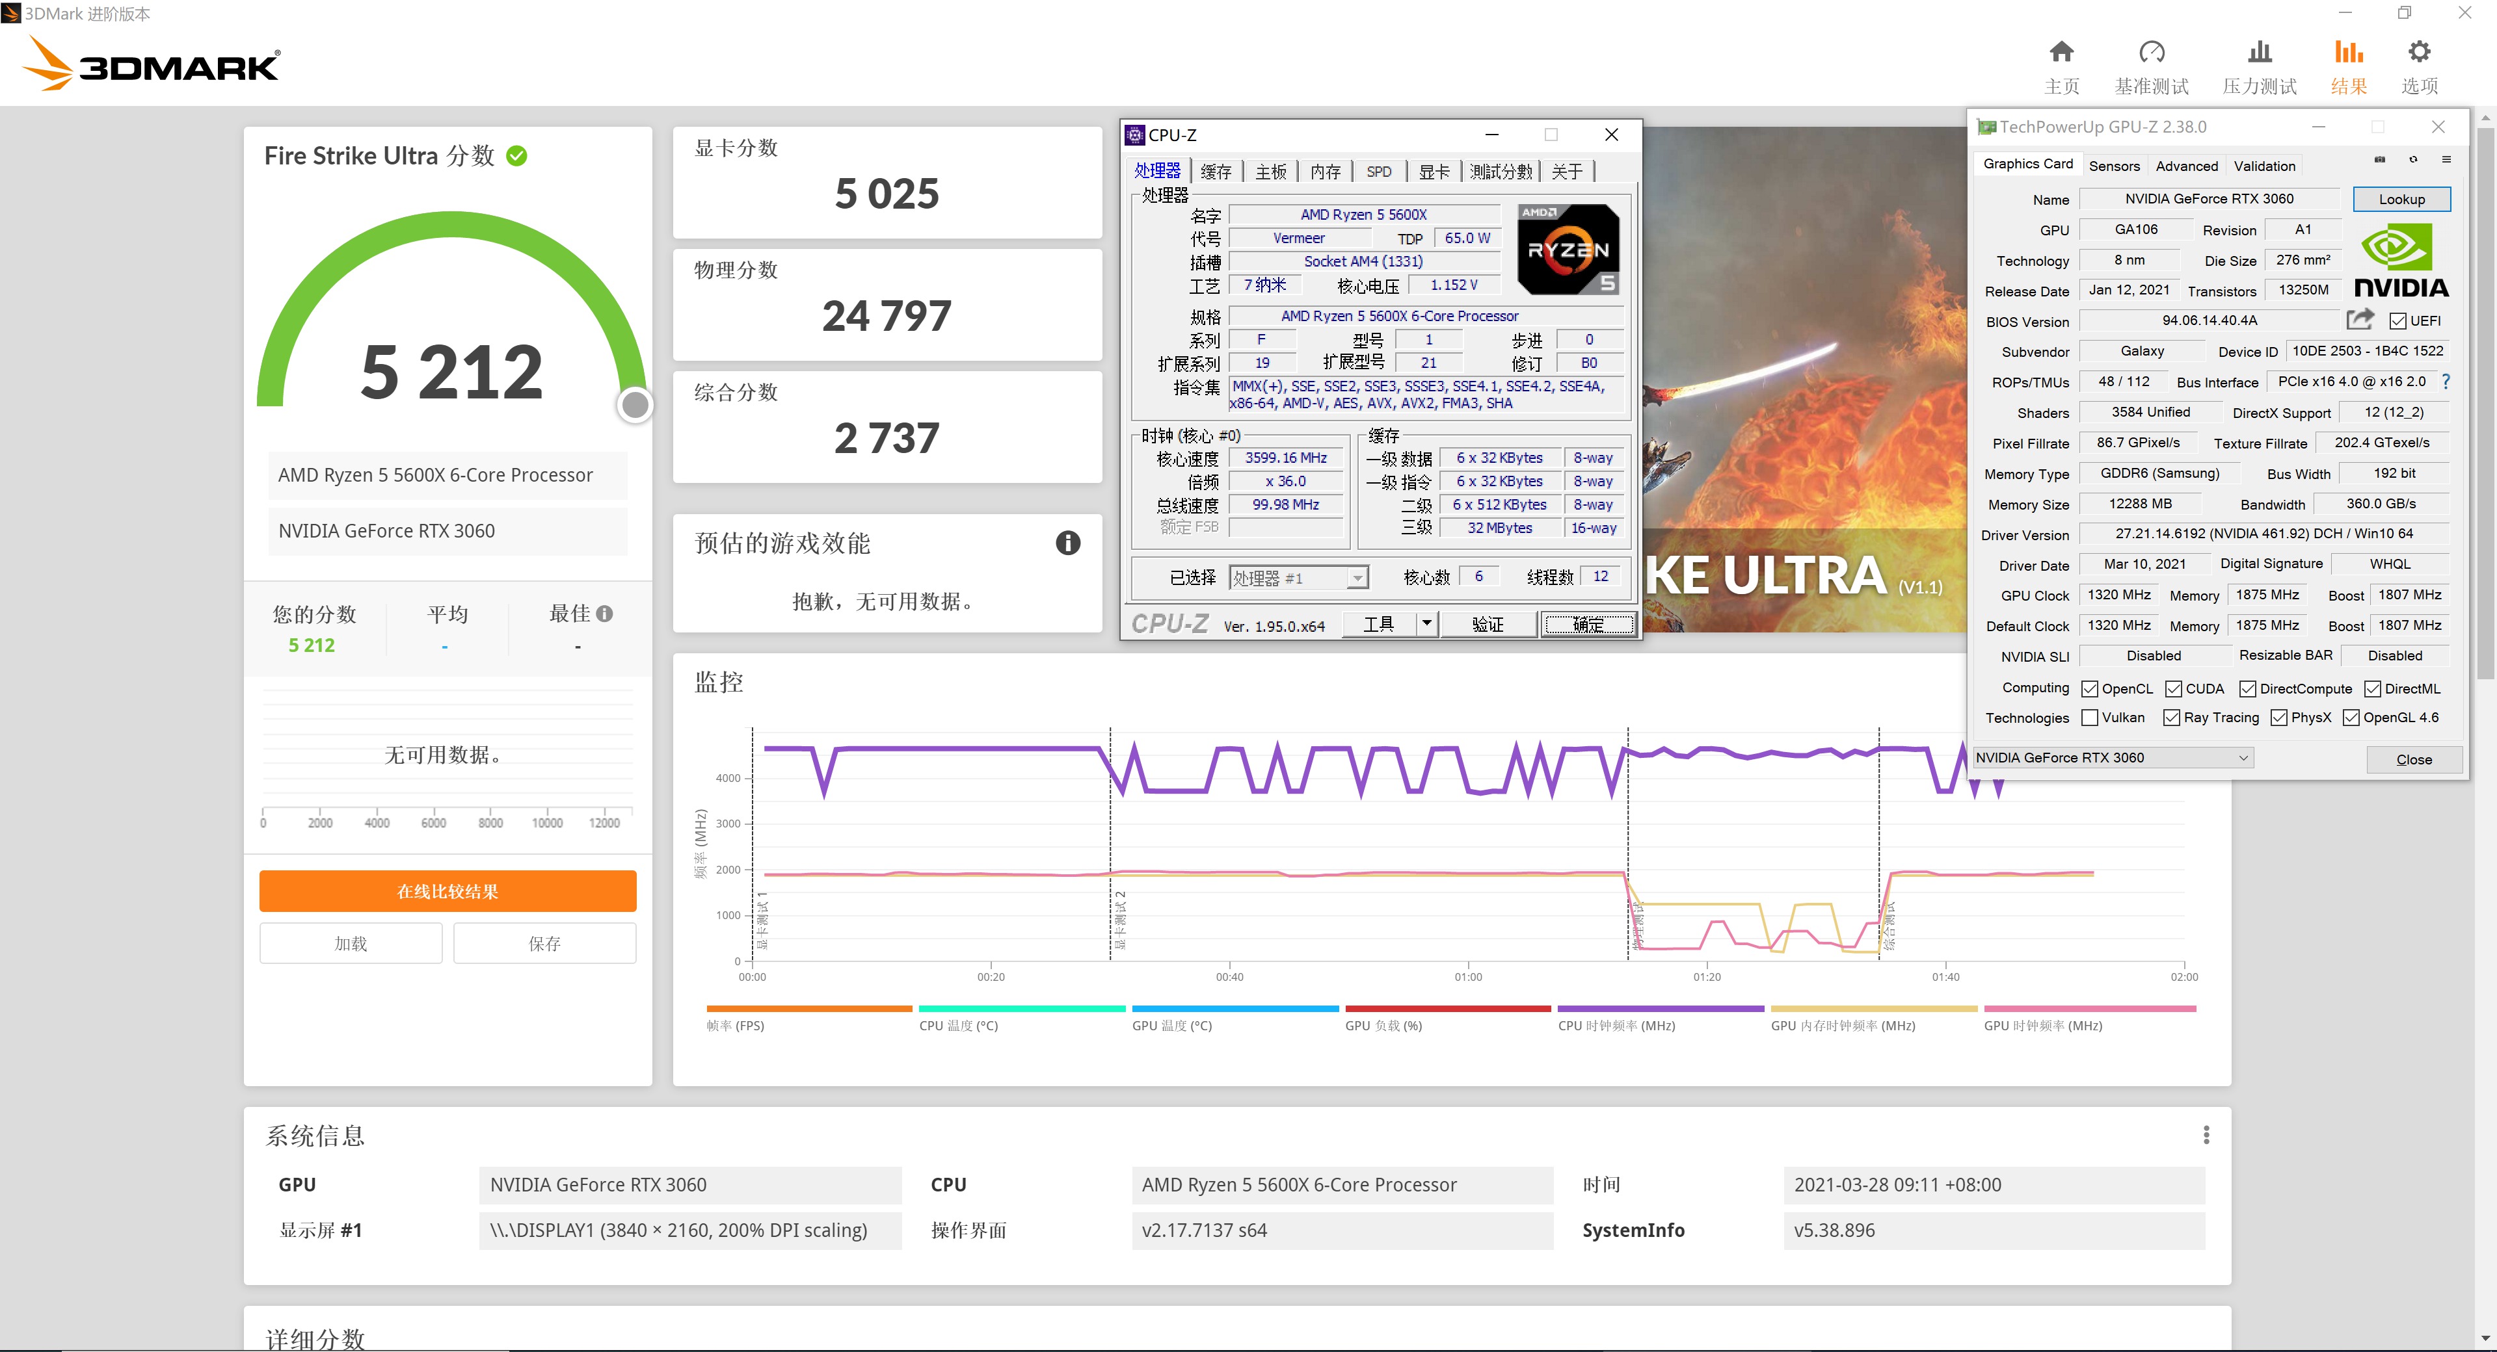Click the refresh icon in GPU-Z
The width and height of the screenshot is (2497, 1352).
pos(2414,160)
